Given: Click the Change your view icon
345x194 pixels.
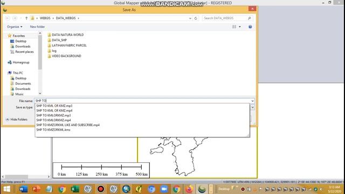Looking at the screenshot, I should [234, 26].
